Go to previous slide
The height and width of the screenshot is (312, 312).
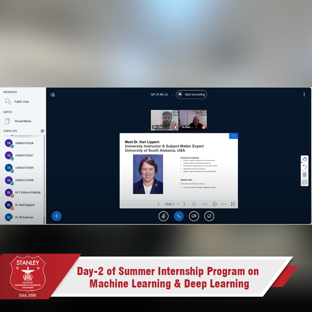158,204
